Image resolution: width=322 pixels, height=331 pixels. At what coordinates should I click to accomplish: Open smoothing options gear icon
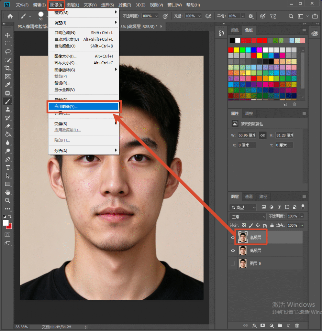click(251, 16)
